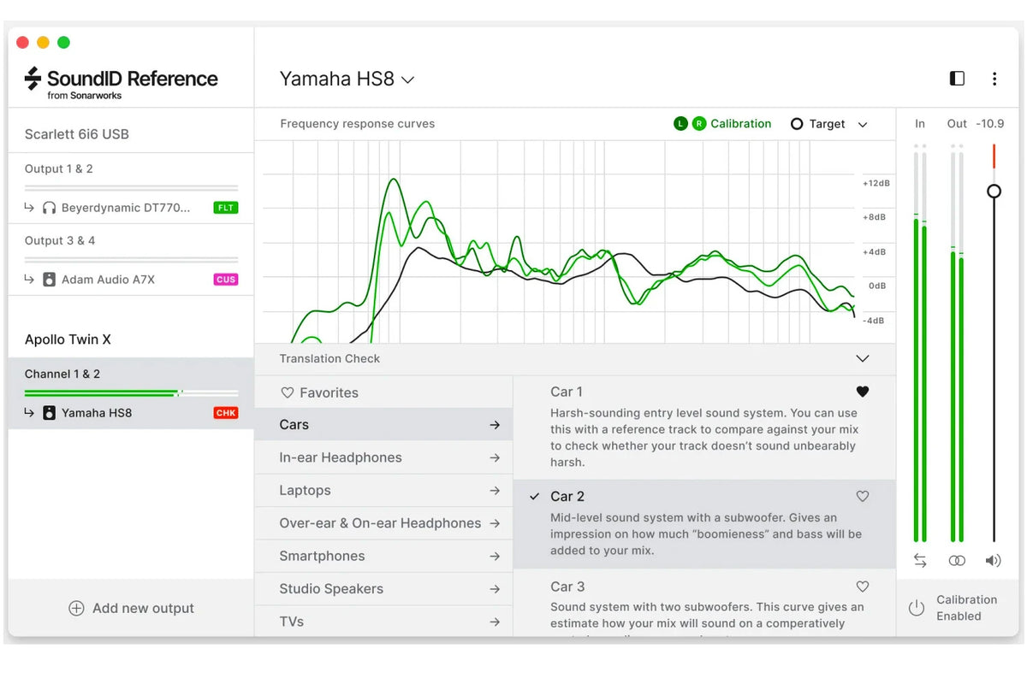Click the speaker icon next to Adam Audio A7X
1027x684 pixels.
[49, 280]
